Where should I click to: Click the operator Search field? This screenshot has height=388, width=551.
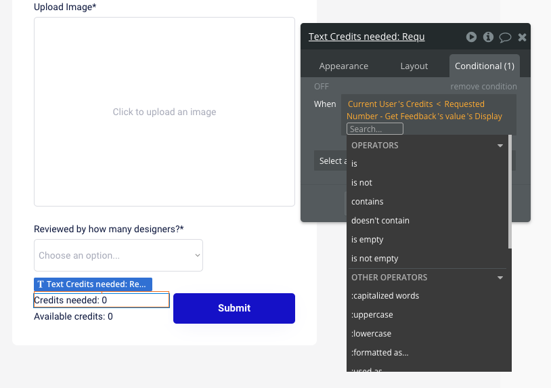[375, 129]
